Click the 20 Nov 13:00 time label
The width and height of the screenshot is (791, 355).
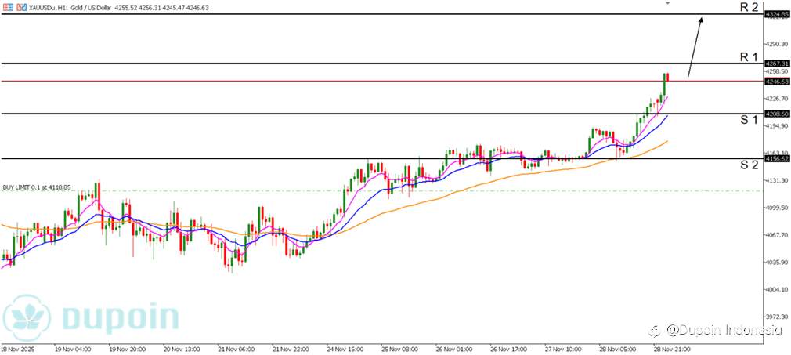[x=182, y=349]
